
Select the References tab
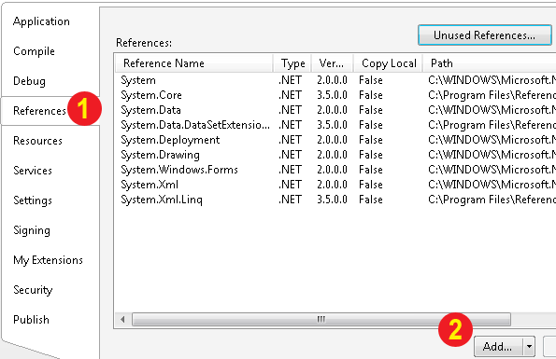[x=39, y=111]
